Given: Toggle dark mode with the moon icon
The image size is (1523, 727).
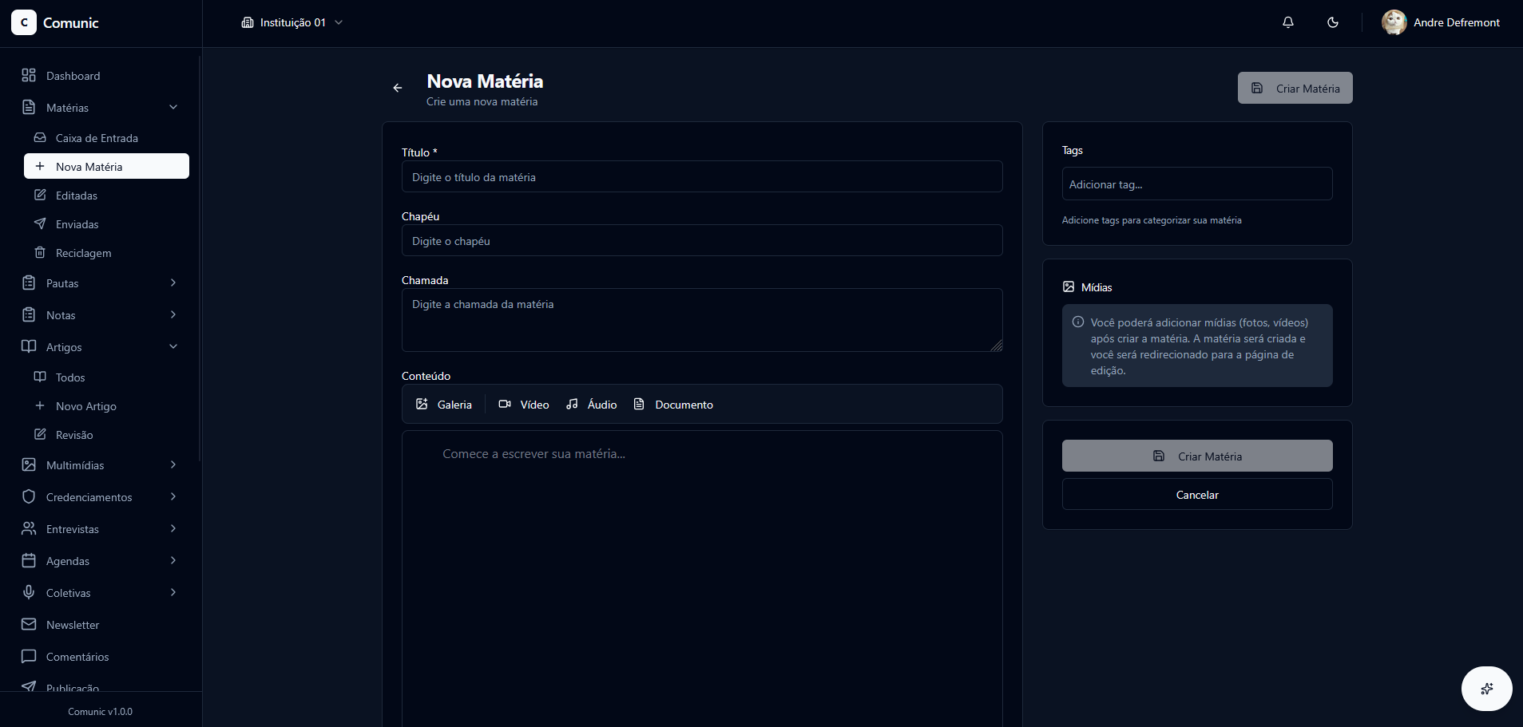Looking at the screenshot, I should (1332, 22).
